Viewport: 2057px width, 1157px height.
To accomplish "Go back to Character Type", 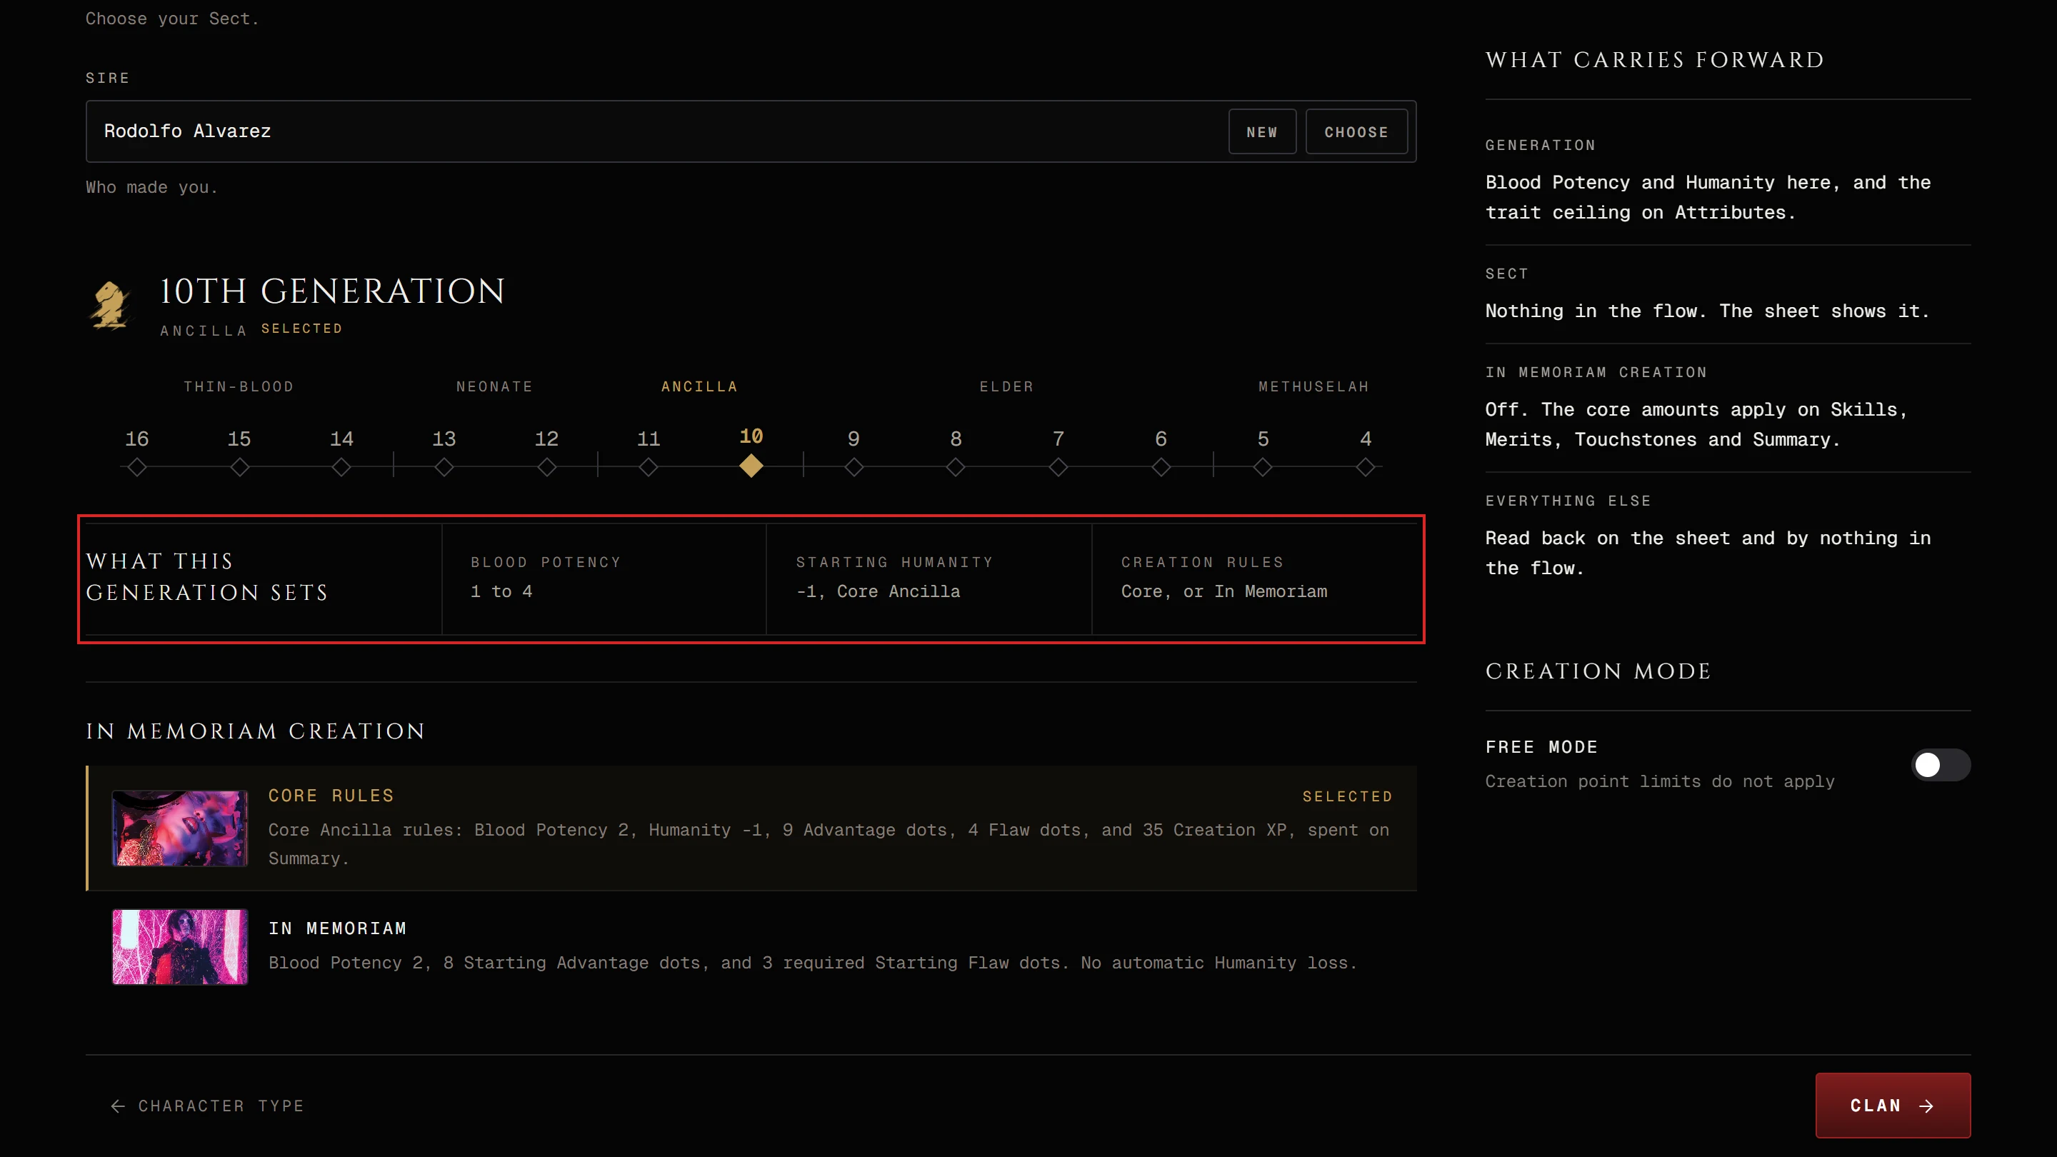I will click(x=208, y=1106).
